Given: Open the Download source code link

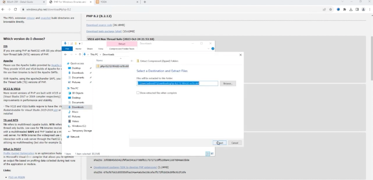Looking at the screenshot, I should coord(99,25).
